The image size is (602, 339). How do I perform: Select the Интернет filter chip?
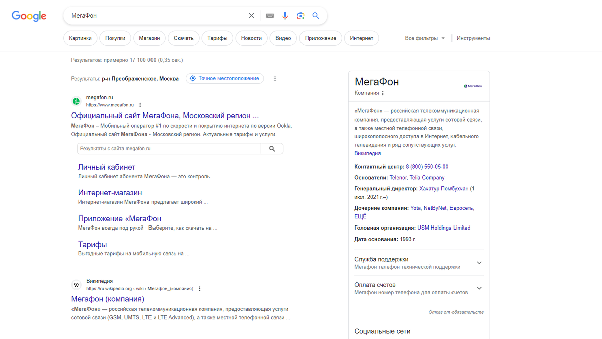362,38
